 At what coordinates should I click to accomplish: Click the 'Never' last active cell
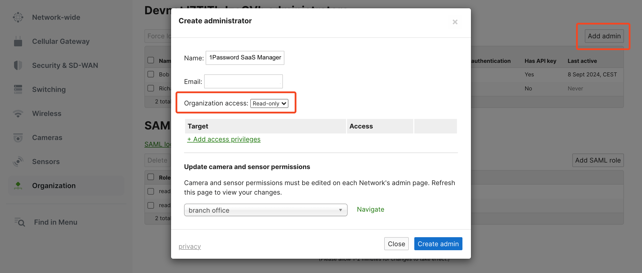575,88
